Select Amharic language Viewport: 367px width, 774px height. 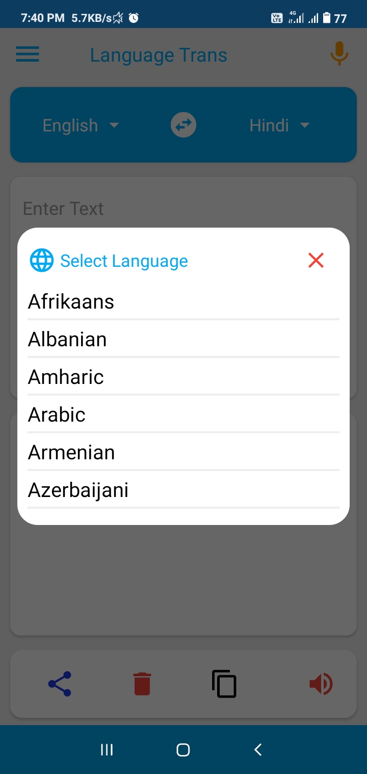tap(183, 377)
